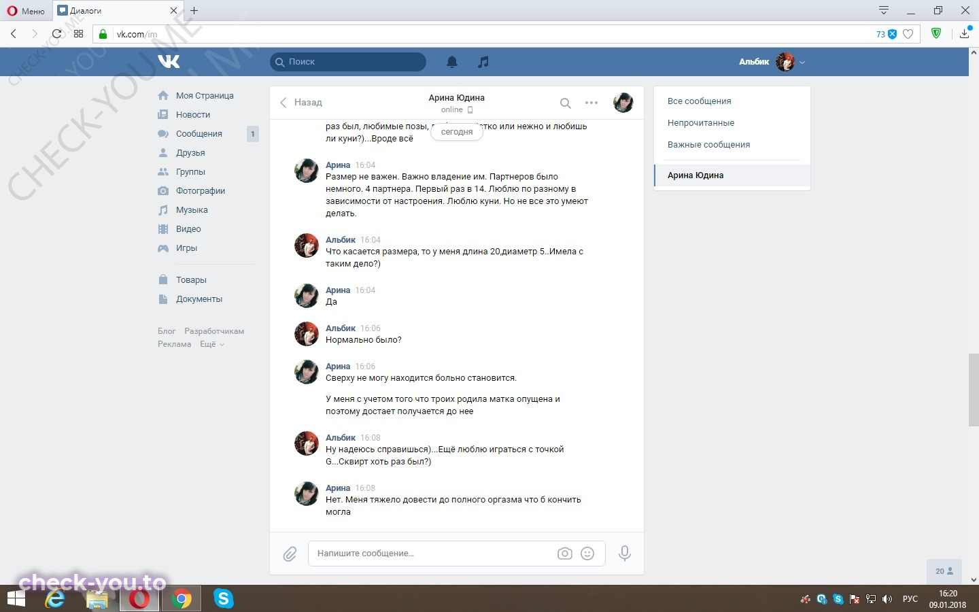979x612 pixels.
Task: Open a new browser tab plus button
Action: click(x=194, y=10)
